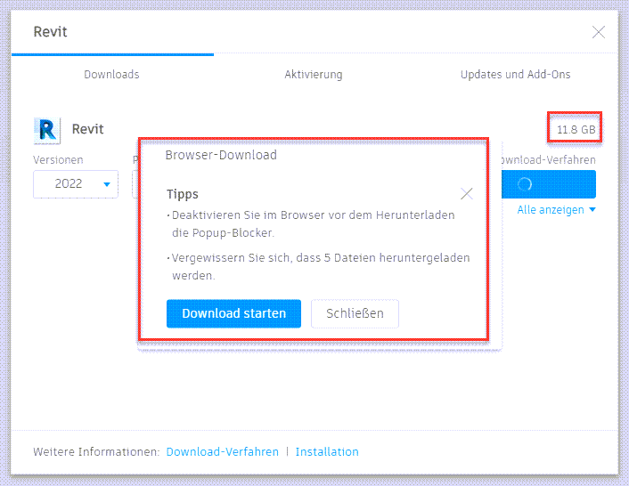Switch to the Downloads tab
Image resolution: width=629 pixels, height=486 pixels.
click(x=111, y=75)
